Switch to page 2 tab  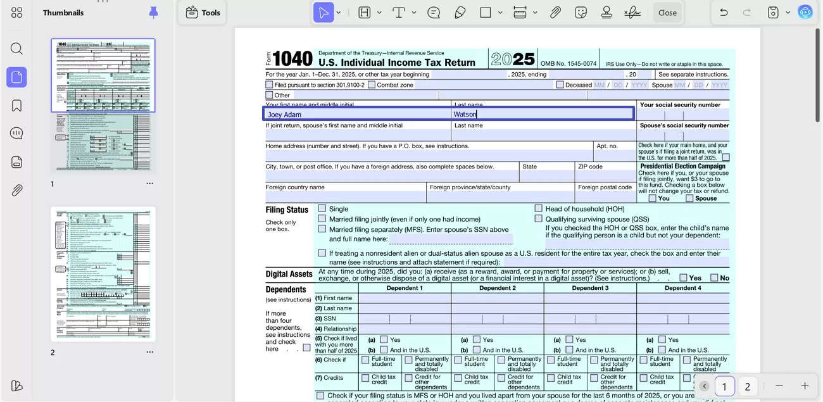tap(748, 386)
